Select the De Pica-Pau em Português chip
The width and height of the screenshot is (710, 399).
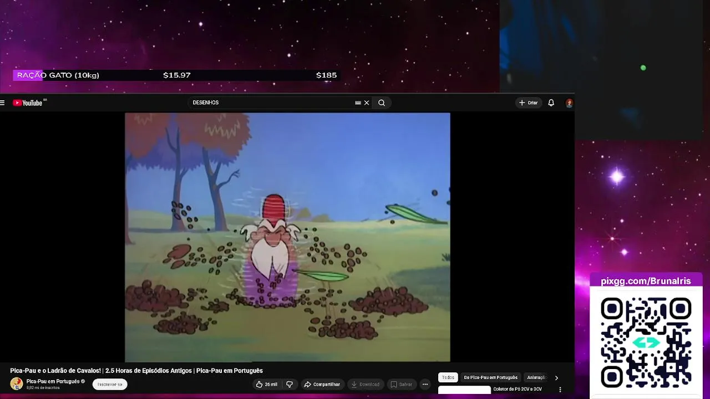tap(491, 377)
